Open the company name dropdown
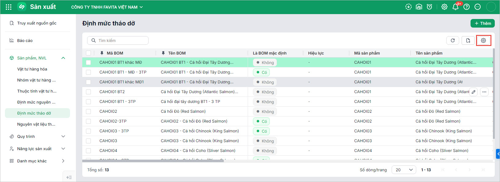The image size is (500, 182). click(107, 7)
